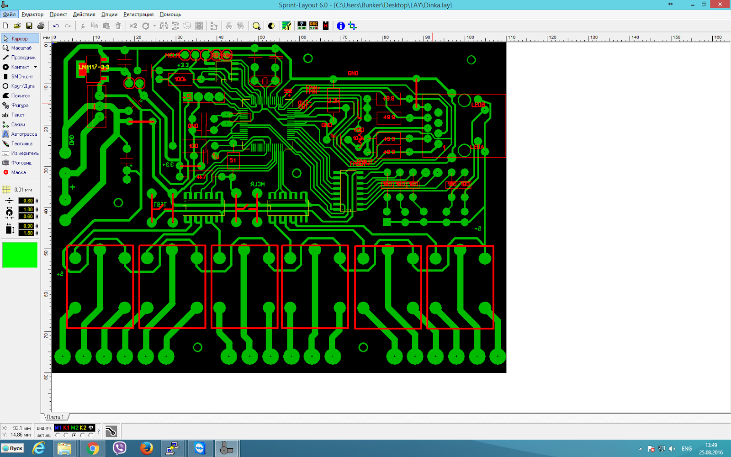Open the Редактор menu

click(x=32, y=14)
